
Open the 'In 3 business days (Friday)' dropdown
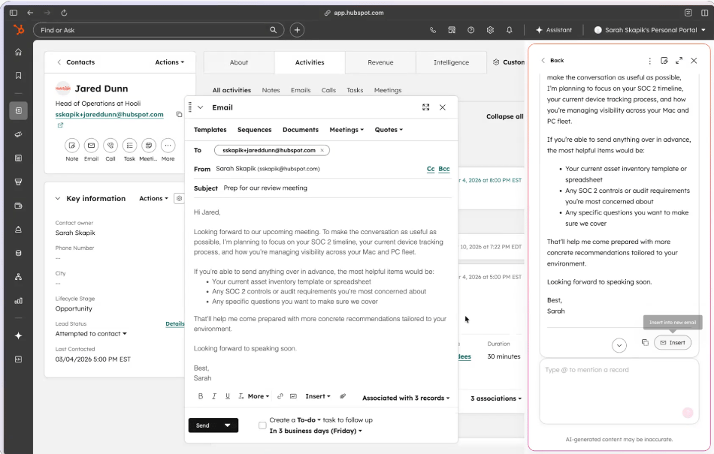316,431
